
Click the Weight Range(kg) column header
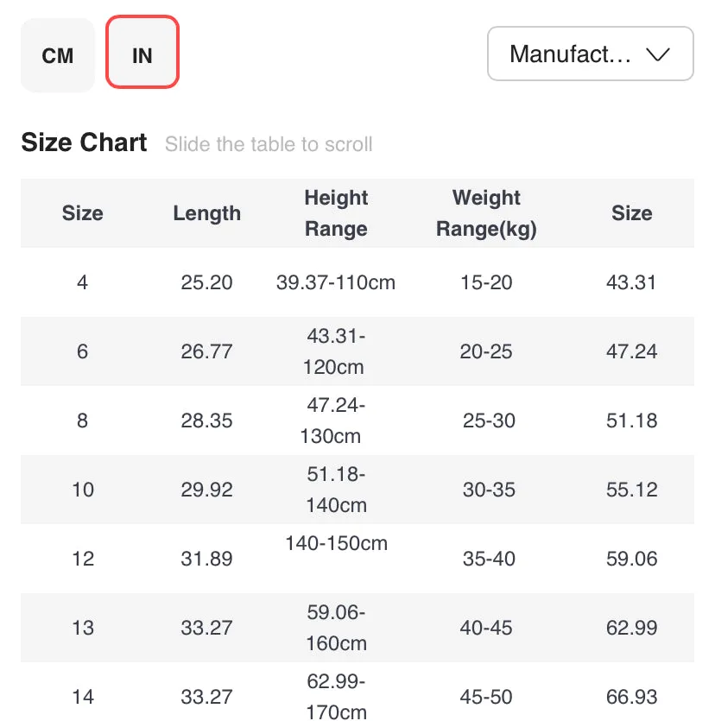pyautogui.click(x=486, y=213)
